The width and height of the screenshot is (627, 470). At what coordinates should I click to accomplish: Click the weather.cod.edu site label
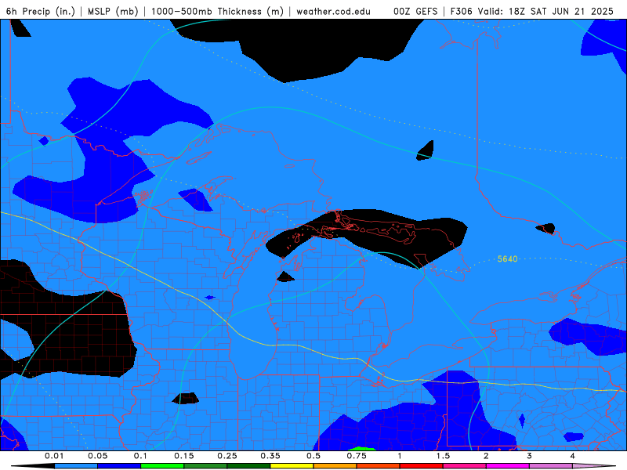334,12
